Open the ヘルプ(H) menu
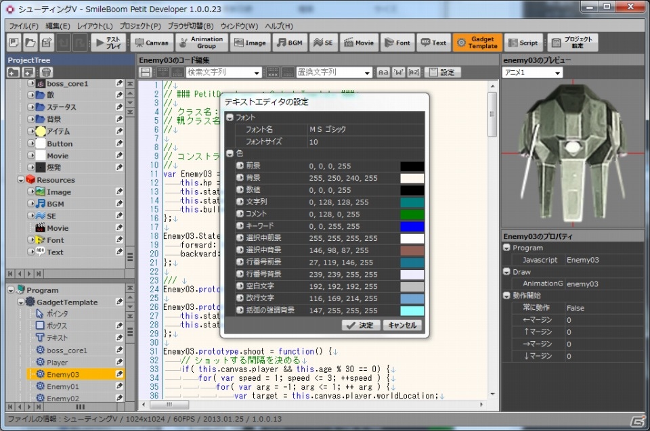Viewport: 650px width, 431px height. (x=279, y=26)
